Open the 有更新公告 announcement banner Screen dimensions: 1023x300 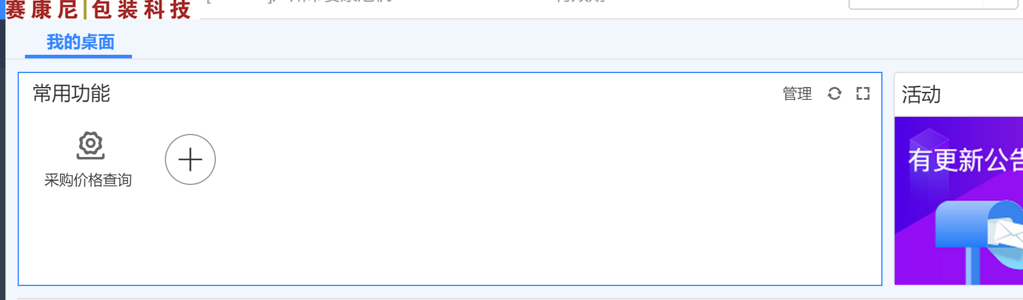tap(959, 201)
